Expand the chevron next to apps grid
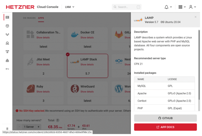This screenshot has height=136, width=202. [185, 7]
